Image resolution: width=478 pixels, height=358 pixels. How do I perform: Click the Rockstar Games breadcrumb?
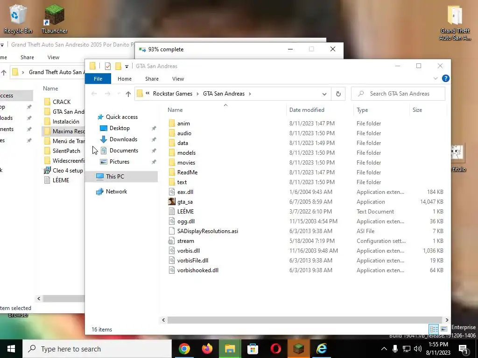click(x=173, y=94)
